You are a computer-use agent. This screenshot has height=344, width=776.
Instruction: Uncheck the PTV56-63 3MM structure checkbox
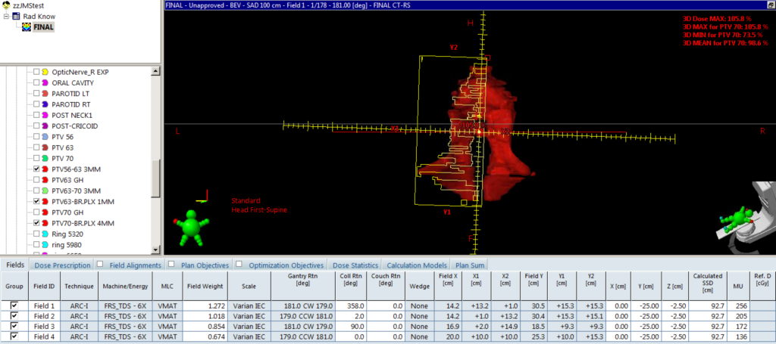36,169
